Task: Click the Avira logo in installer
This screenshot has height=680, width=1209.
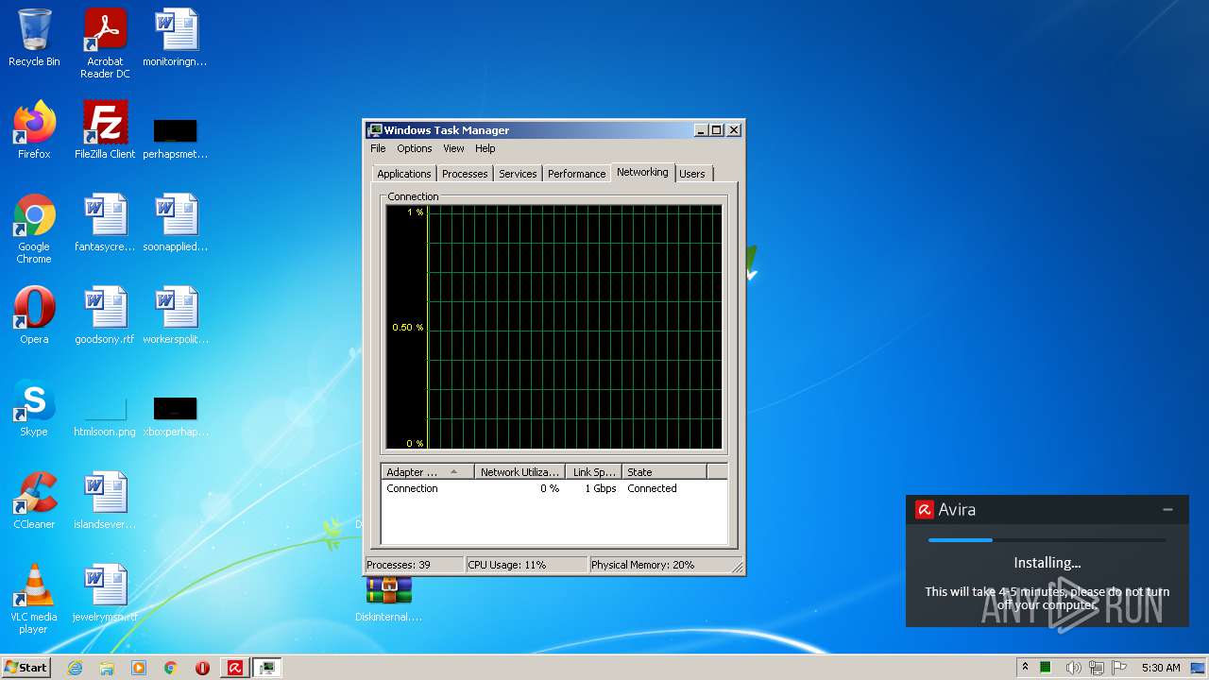Action: coord(925,510)
